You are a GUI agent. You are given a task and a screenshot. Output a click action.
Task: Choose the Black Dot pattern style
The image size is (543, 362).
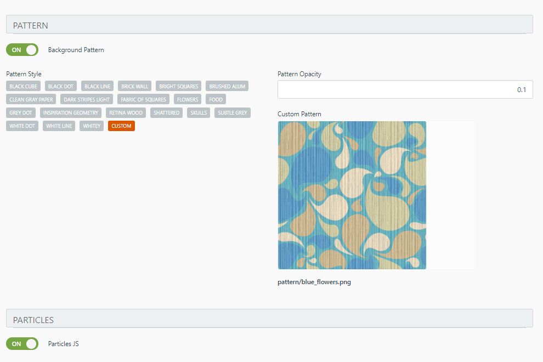[x=60, y=86]
